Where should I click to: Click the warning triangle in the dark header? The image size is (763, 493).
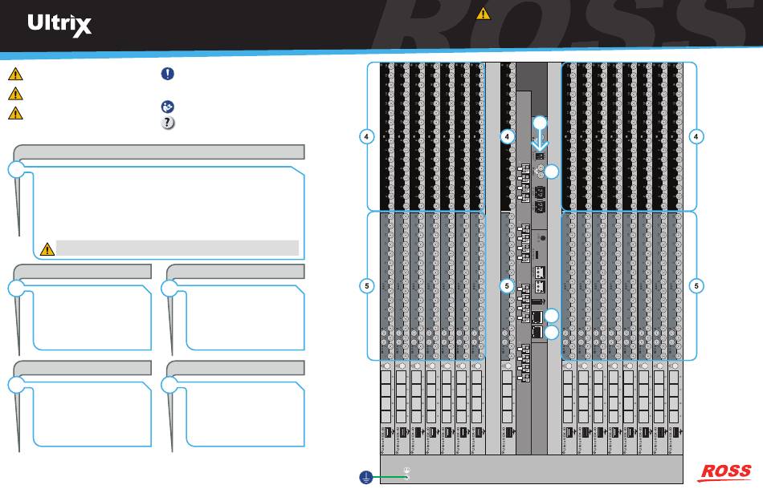click(483, 14)
